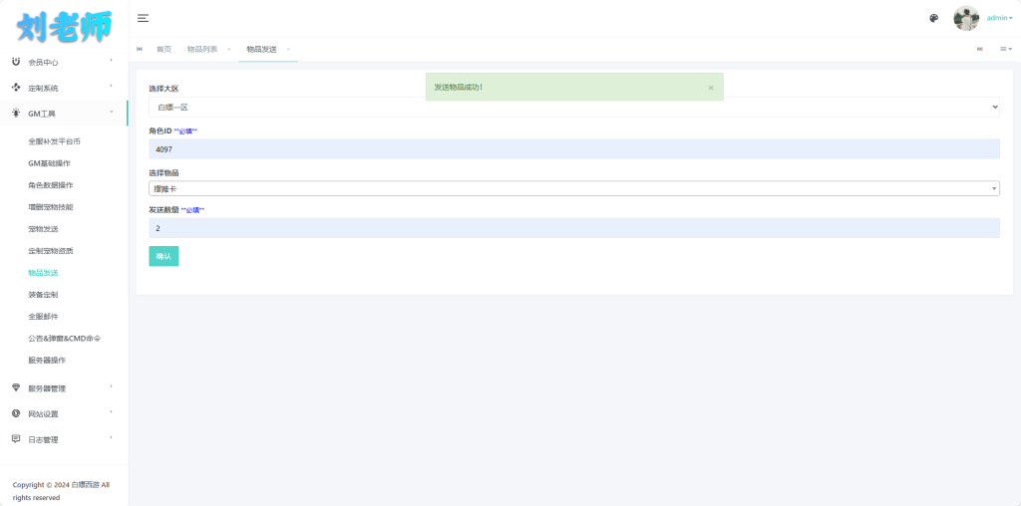Viewport: 1021px width, 506px height.
Task: Toggle the sidebar collapse hamburger icon
Action: pos(144,18)
